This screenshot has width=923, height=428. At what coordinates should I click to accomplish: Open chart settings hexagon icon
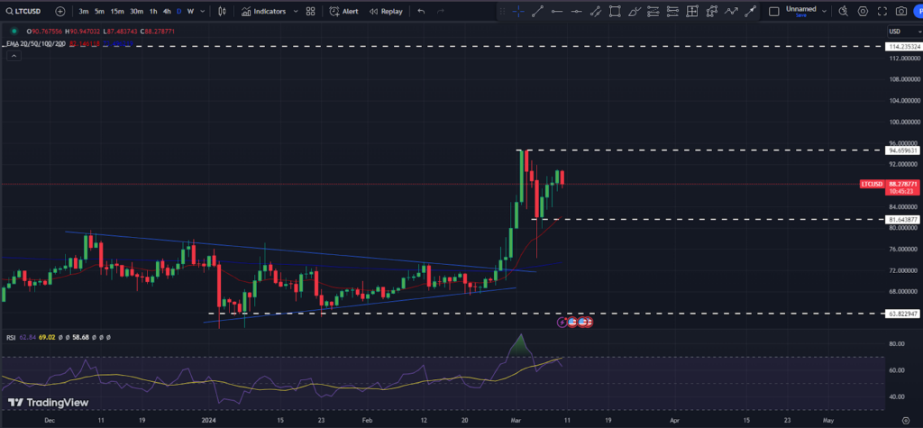(863, 11)
